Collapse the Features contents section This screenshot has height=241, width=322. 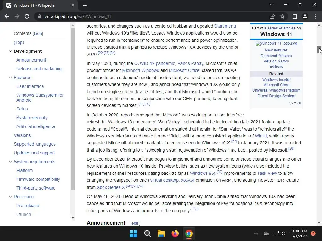coord(10,77)
